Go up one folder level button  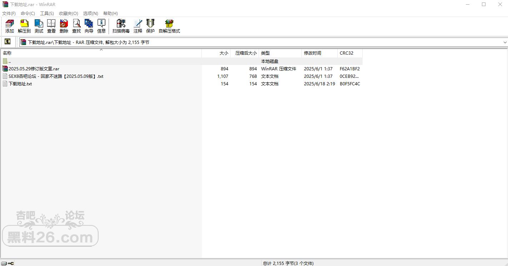click(8, 42)
